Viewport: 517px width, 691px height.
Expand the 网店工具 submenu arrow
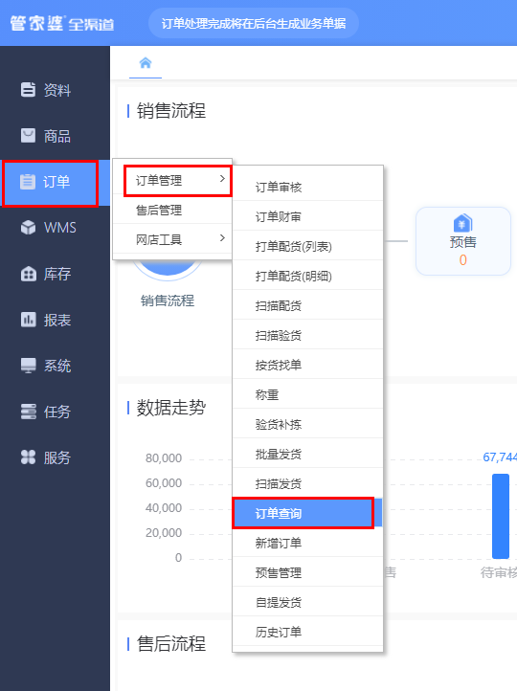222,238
